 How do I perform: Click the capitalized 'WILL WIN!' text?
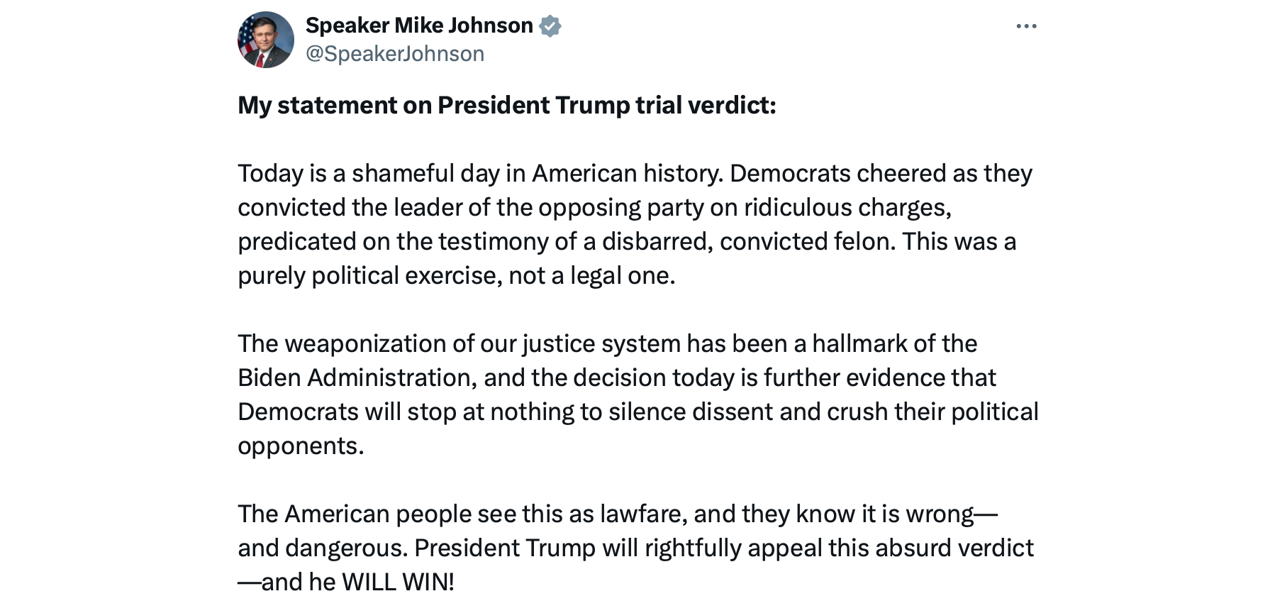[397, 582]
